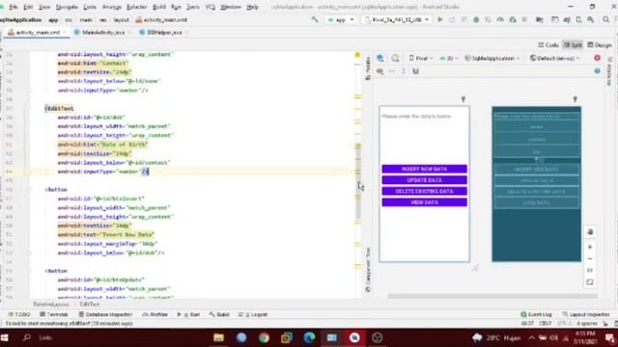Image resolution: width=618 pixels, height=347 pixels.
Task: Switch editor to Split view mode
Action: point(573,45)
